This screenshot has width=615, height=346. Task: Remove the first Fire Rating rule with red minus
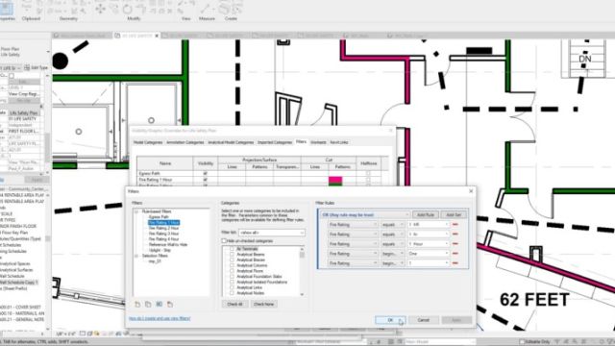coord(455,224)
